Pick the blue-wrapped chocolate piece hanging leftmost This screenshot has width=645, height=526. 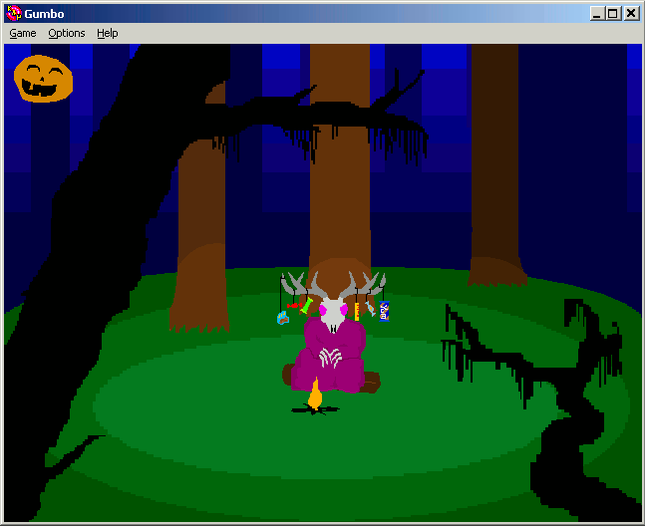(283, 318)
